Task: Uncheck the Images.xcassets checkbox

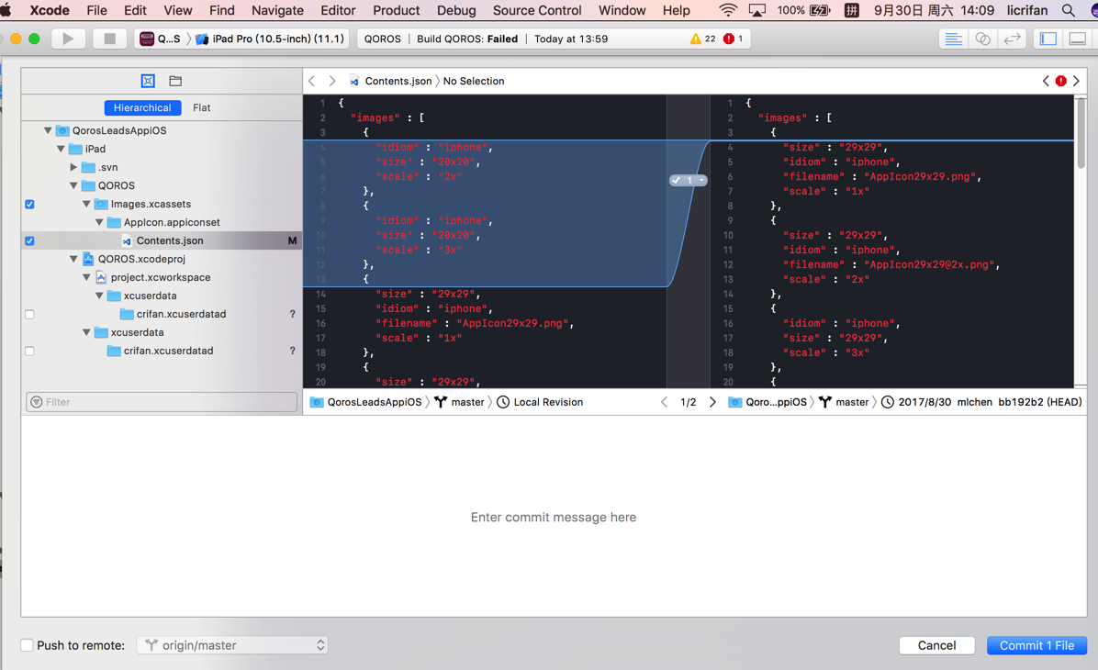Action: pos(29,204)
